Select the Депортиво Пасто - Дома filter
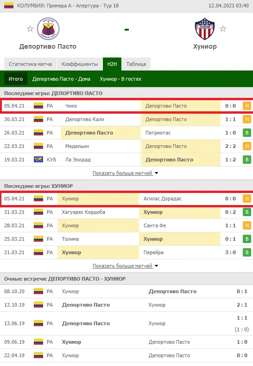Image resolution: width=253 pixels, height=366 pixels. click(61, 79)
